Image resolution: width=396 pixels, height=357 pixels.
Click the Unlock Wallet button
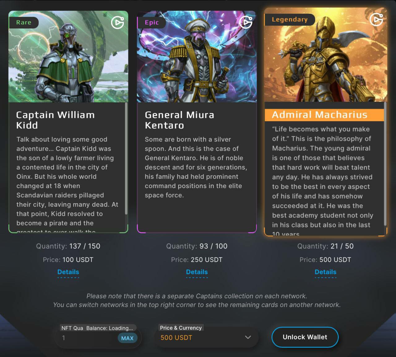(305, 337)
